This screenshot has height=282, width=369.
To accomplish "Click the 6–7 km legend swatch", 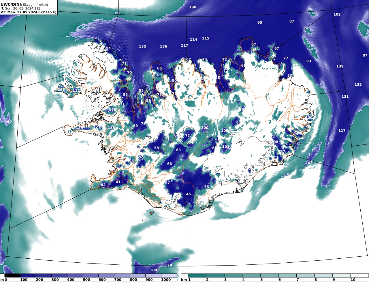I will 287,276.
